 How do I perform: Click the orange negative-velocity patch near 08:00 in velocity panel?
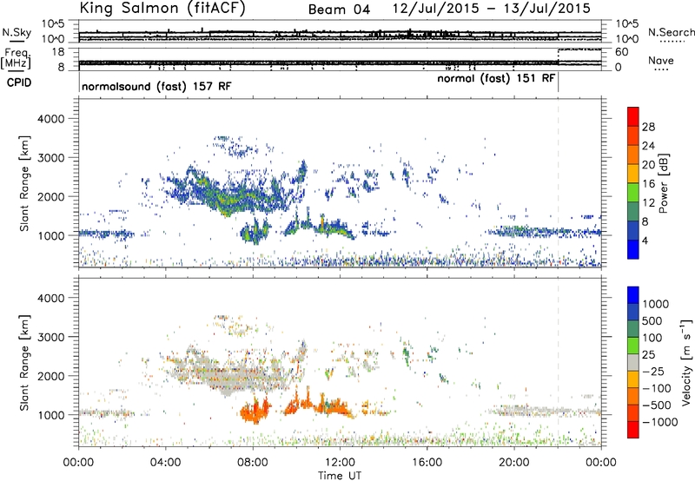pos(255,412)
